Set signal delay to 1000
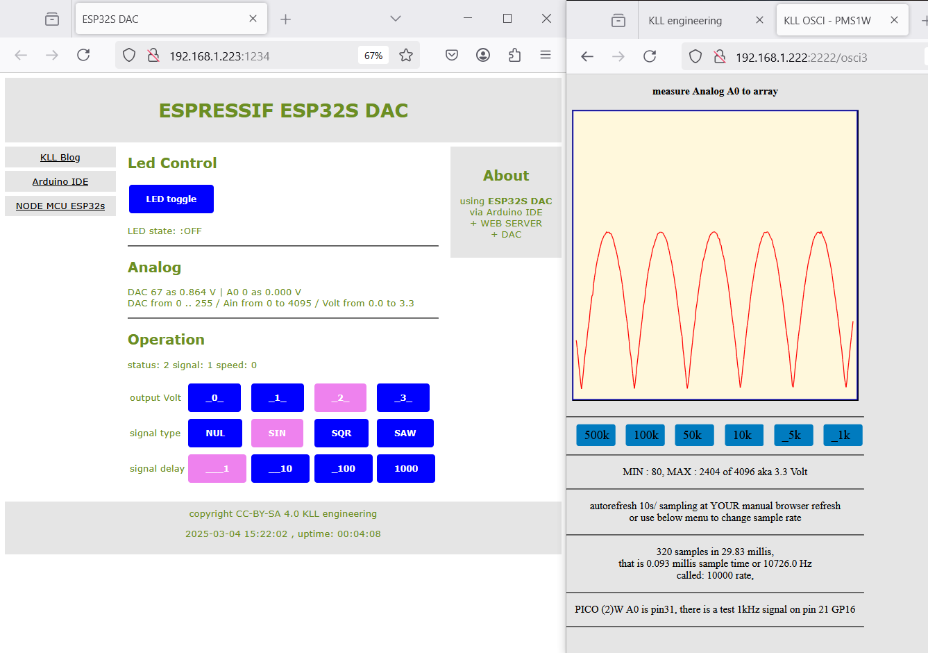928x653 pixels. point(406,468)
